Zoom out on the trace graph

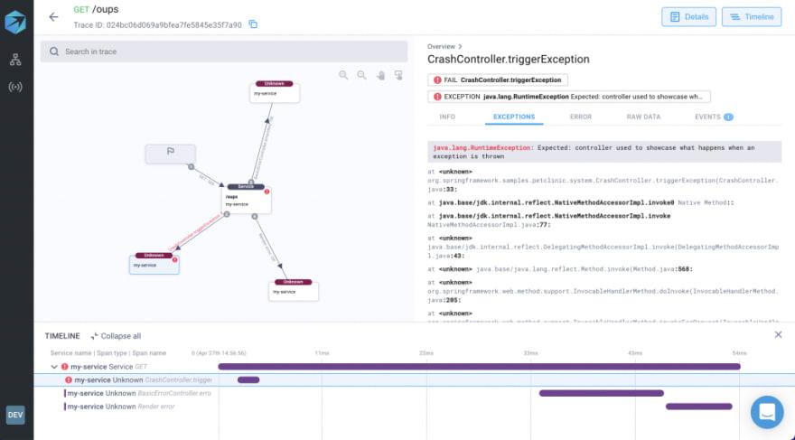tap(361, 75)
